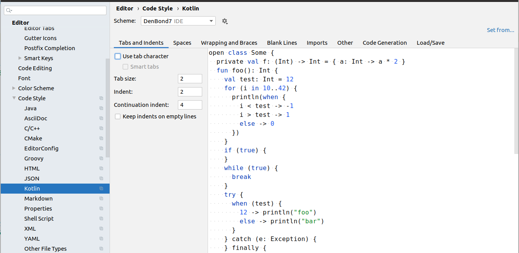Viewport: 519px width, 253px height.
Task: Click the per-project icon beside EditorConfig
Action: point(101,148)
